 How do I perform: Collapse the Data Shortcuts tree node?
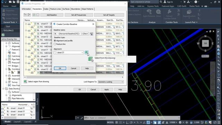(x=3, y=89)
